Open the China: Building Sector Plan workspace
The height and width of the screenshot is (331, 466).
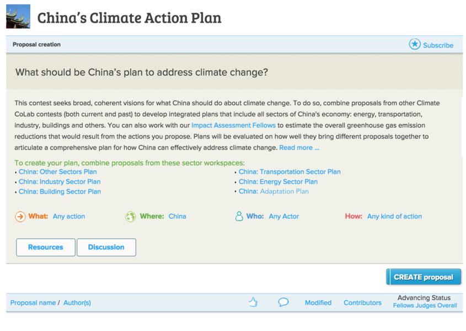(x=60, y=191)
